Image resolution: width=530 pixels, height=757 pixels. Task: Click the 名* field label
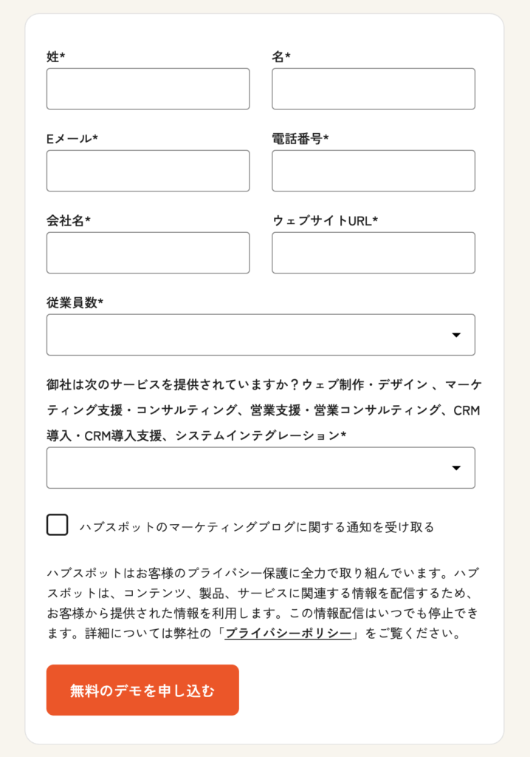click(x=281, y=57)
